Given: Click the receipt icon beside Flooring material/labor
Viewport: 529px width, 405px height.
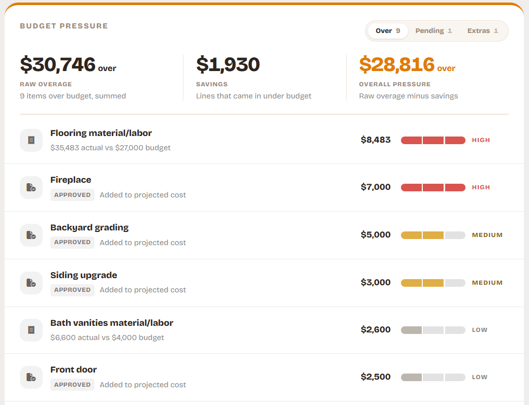Looking at the screenshot, I should 31,140.
